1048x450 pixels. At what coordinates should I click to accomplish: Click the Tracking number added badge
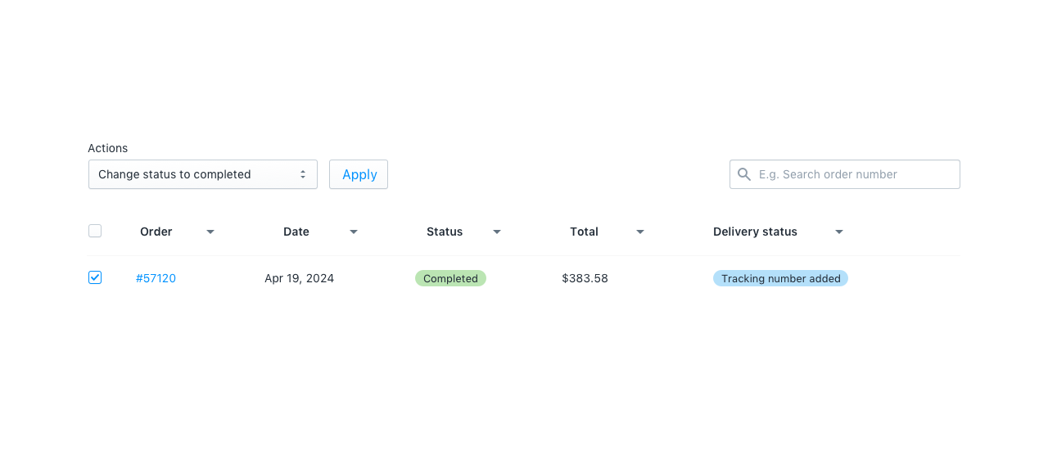780,278
